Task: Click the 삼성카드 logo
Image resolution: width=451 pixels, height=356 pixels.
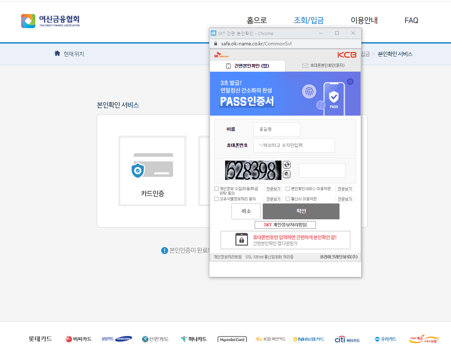Action: 117,339
